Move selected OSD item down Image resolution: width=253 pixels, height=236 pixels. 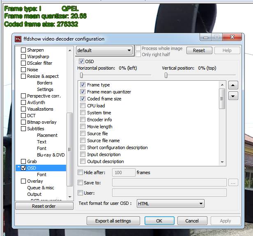(233, 96)
